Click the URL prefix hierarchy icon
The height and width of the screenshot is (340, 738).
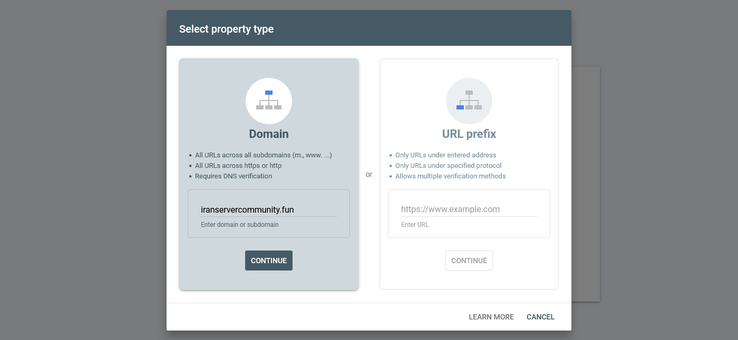click(x=469, y=101)
